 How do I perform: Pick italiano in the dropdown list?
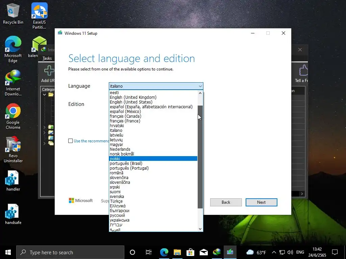153,130
